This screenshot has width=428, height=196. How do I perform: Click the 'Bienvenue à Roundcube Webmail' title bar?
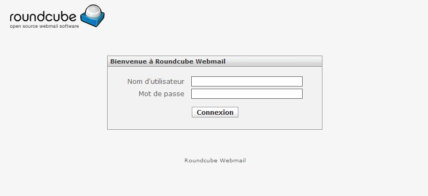(x=215, y=61)
